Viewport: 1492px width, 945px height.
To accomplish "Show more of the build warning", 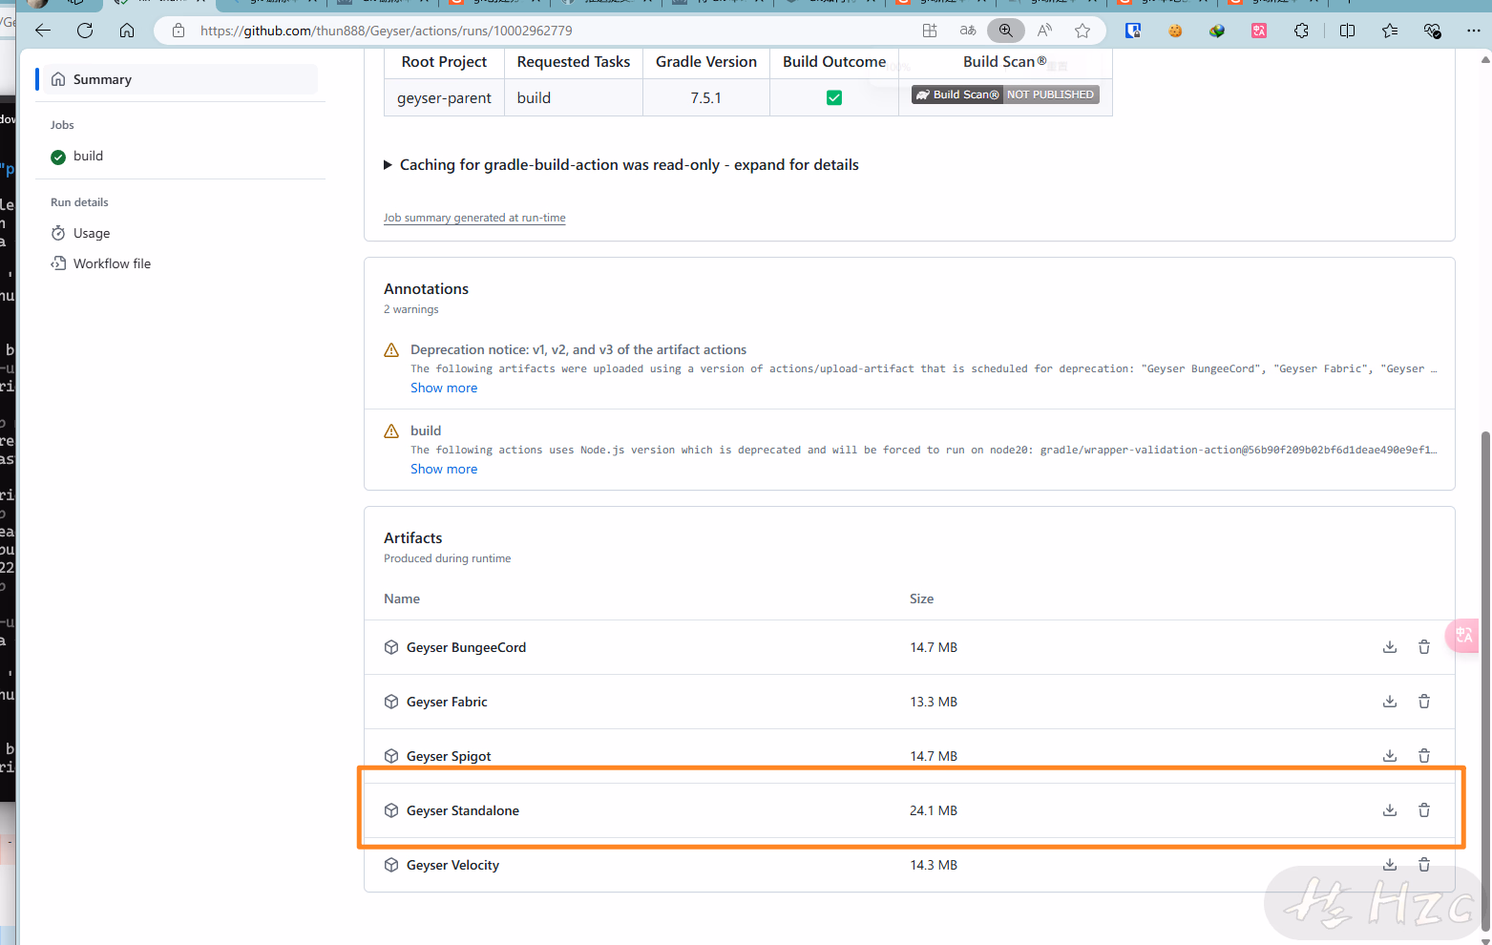I will [x=444, y=469].
